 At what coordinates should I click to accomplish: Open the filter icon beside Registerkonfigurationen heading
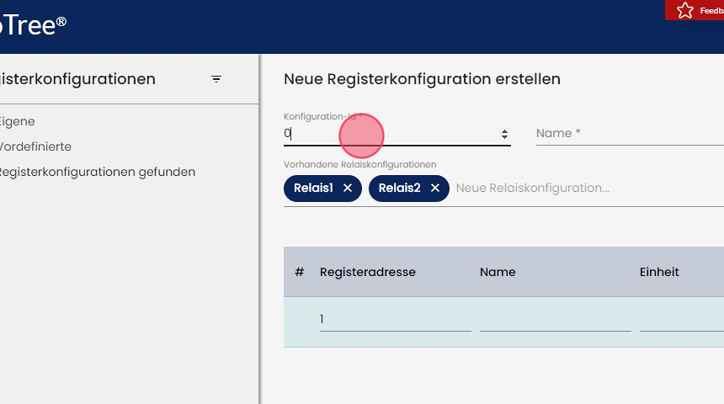click(216, 79)
